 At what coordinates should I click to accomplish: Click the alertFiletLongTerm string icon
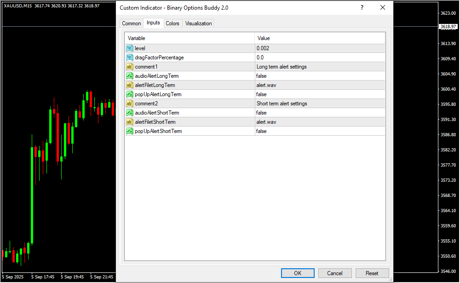coord(129,85)
